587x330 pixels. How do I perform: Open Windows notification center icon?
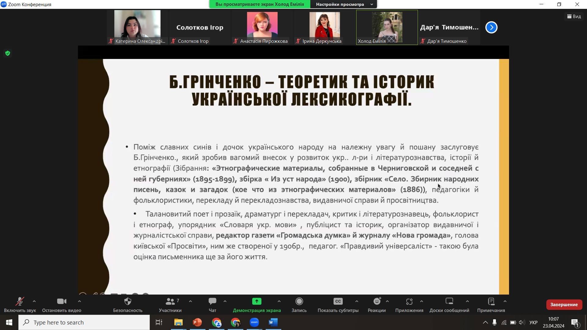[575, 322]
